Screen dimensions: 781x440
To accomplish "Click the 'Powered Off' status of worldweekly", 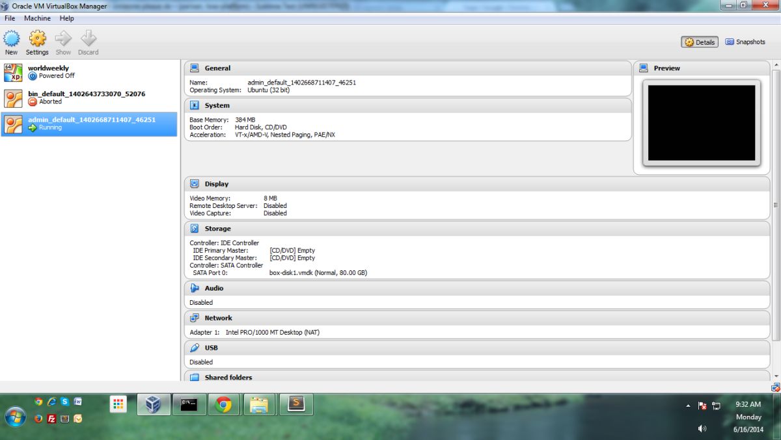I will [x=57, y=76].
